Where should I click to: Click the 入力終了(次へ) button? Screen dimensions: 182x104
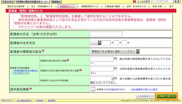point(166,96)
